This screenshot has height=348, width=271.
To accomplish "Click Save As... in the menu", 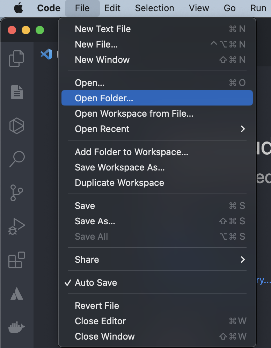I will click(x=95, y=221).
